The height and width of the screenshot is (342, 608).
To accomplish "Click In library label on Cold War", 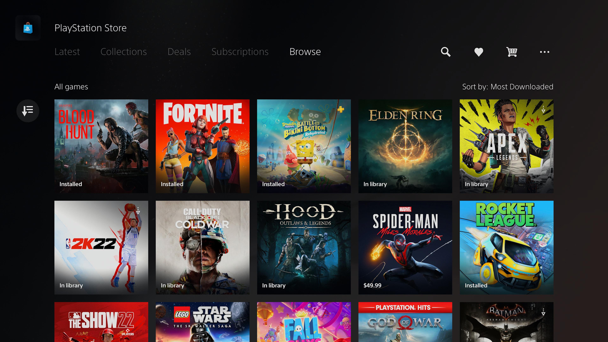I will (x=172, y=286).
